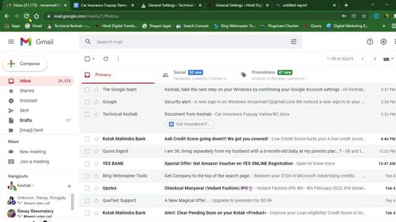Open Gmail main menu hamburger icon
The image size is (396, 222).
[x=11, y=41]
